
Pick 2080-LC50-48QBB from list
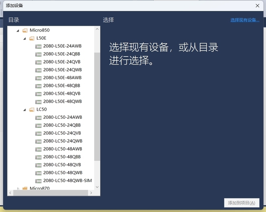pos(62,157)
